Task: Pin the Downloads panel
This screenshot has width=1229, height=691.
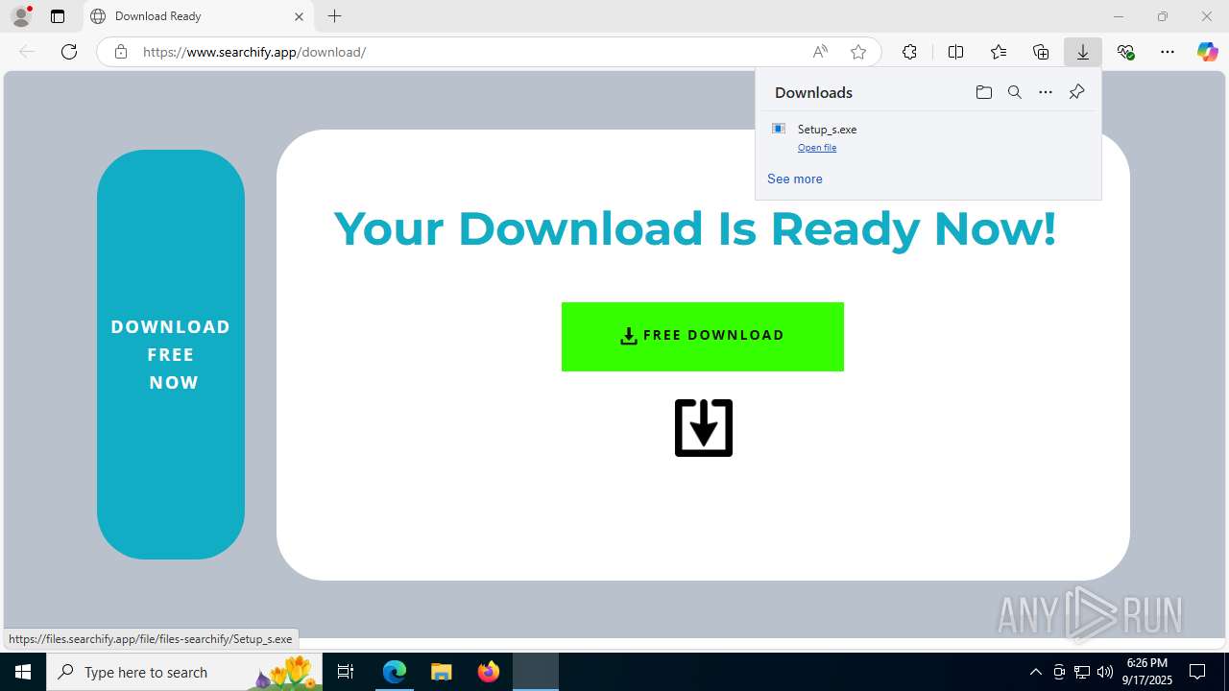Action: (1076, 92)
